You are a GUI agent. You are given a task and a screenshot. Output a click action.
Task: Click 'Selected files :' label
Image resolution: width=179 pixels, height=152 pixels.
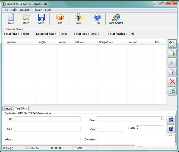point(46,34)
